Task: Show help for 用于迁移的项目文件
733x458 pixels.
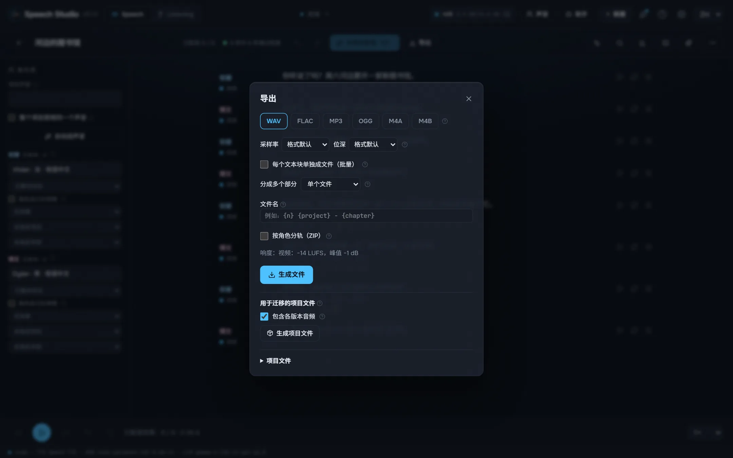Action: [320, 303]
